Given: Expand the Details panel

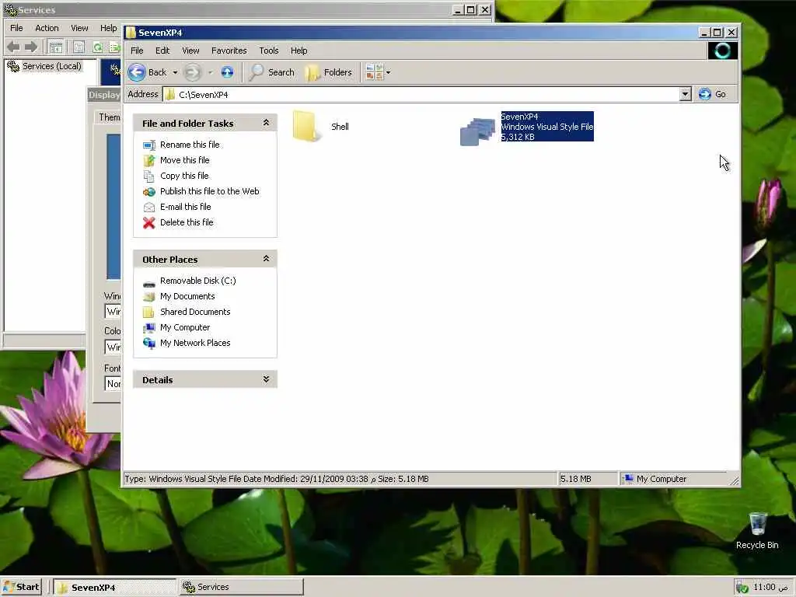Looking at the screenshot, I should [266, 379].
